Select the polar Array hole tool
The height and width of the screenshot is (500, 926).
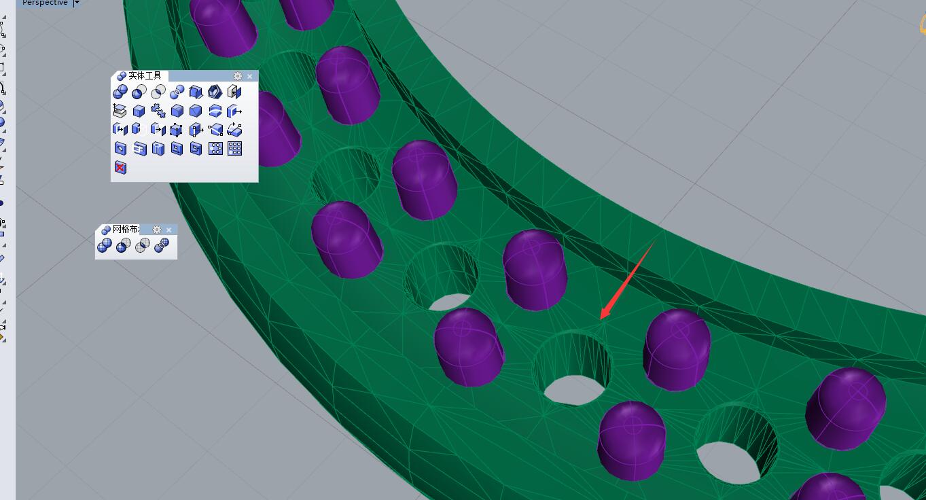215,149
